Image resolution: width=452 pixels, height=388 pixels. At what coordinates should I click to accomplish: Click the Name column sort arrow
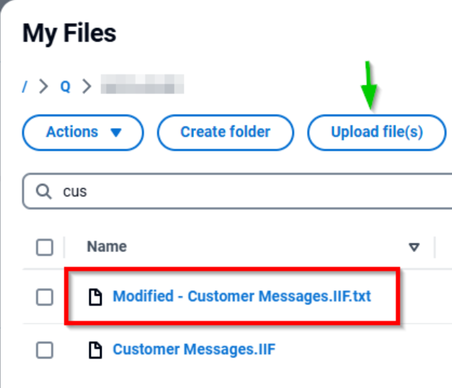tap(414, 247)
